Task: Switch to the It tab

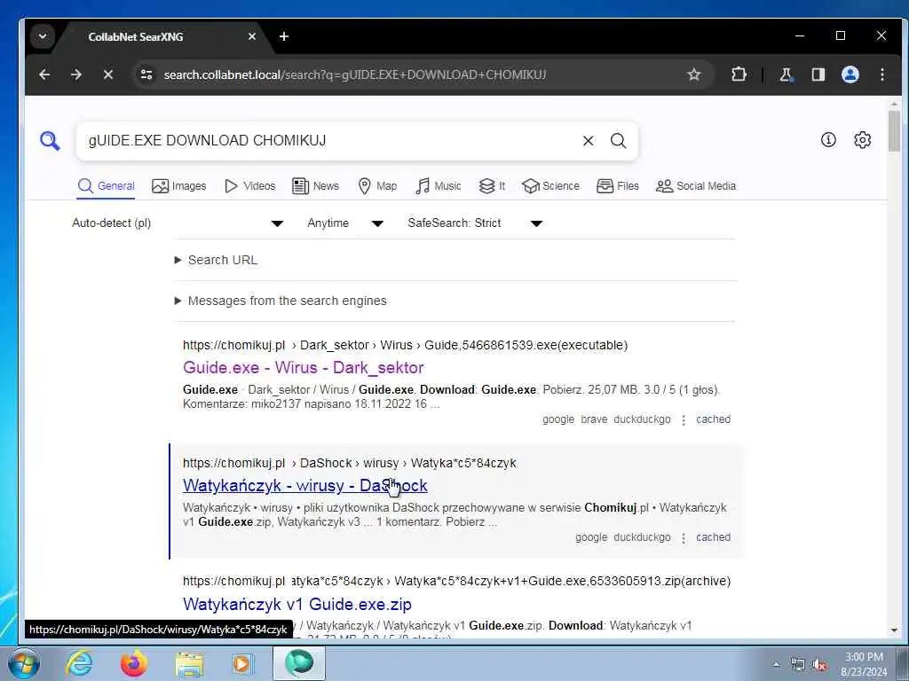Action: point(492,186)
